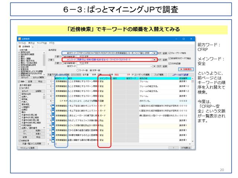Toggle the 背景技術 checkbox in 分析対象 list
This screenshot has width=238, height=178.
pyautogui.click(x=19, y=69)
